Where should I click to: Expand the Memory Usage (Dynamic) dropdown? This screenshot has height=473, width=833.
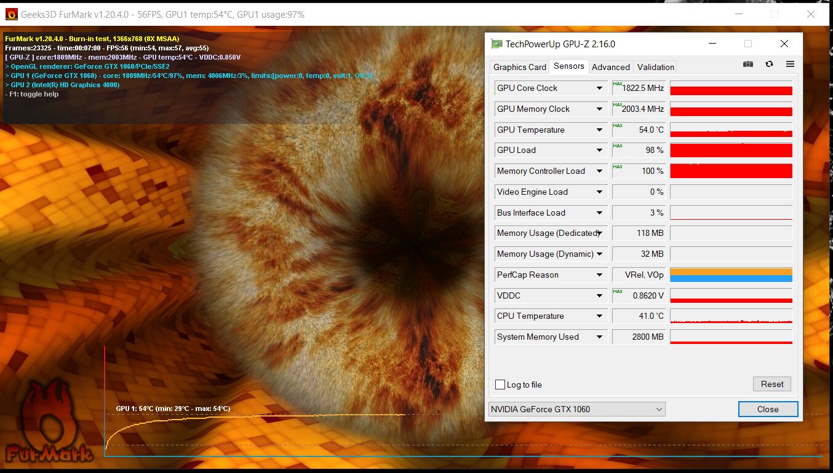(x=599, y=254)
